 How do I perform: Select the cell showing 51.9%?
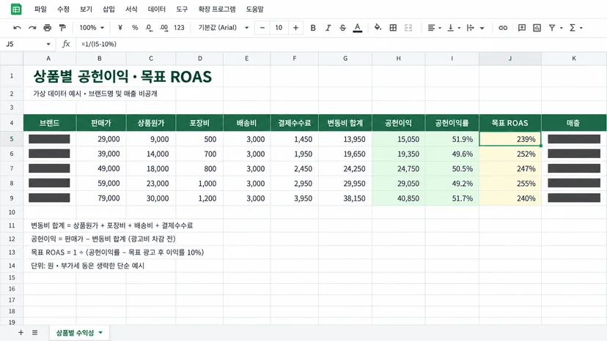[x=452, y=139]
